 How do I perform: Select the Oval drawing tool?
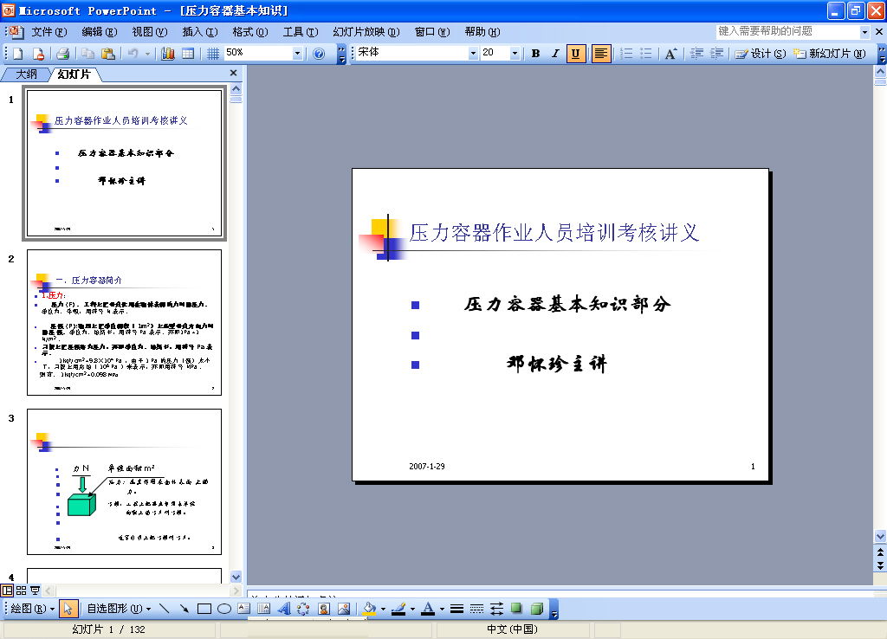(x=223, y=609)
